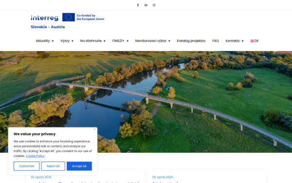The width and height of the screenshot is (292, 183).
Task: Open the FAQ page
Action: coord(216,41)
